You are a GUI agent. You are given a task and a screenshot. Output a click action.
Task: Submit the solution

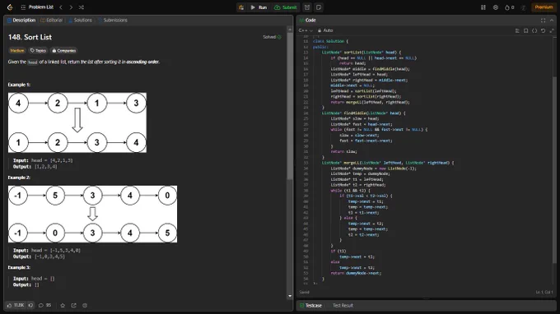[286, 7]
